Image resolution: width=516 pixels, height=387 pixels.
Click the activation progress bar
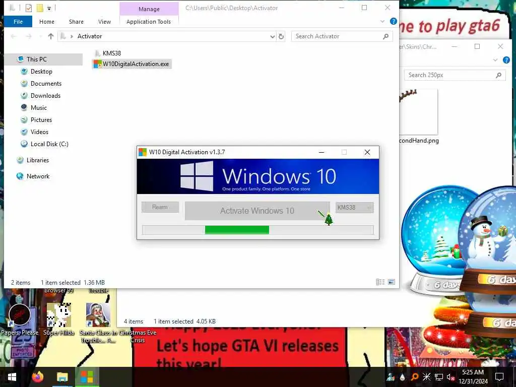tap(257, 230)
